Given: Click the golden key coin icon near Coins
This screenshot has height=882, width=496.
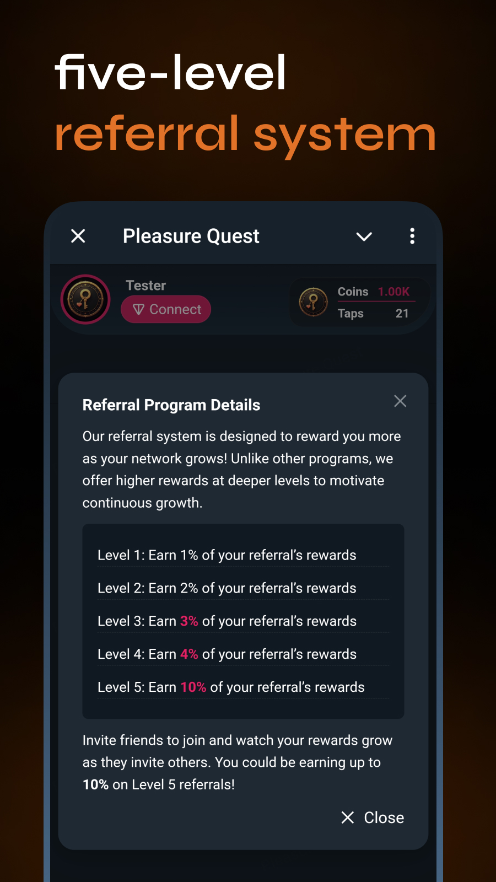Looking at the screenshot, I should 313,302.
